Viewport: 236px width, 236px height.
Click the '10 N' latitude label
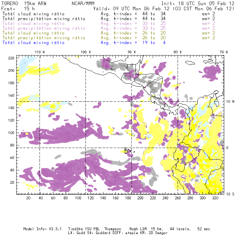tap(230, 102)
